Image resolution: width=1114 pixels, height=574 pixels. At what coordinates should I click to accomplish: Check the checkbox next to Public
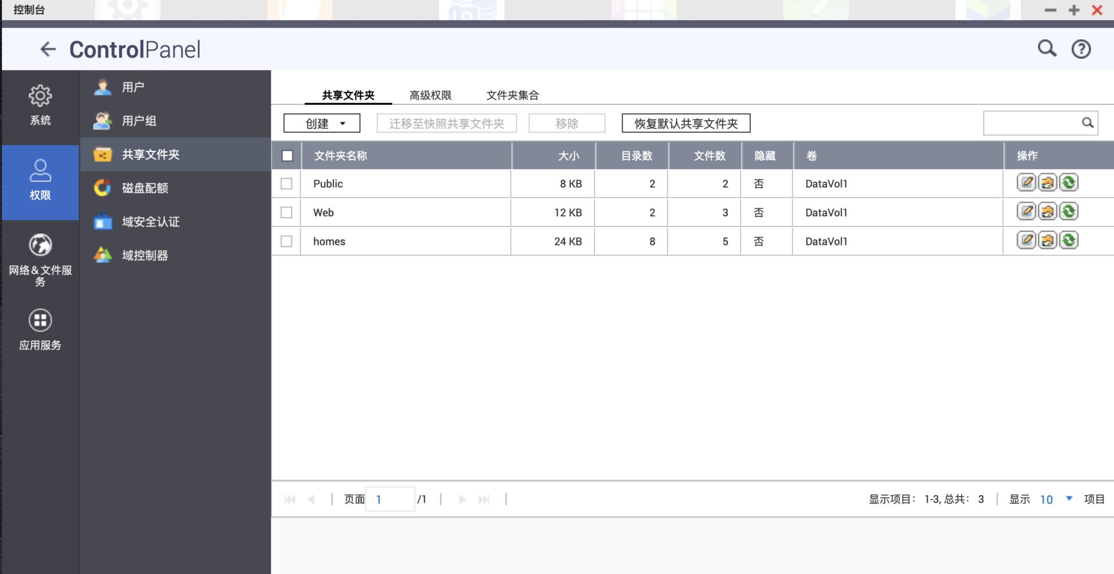(x=286, y=183)
